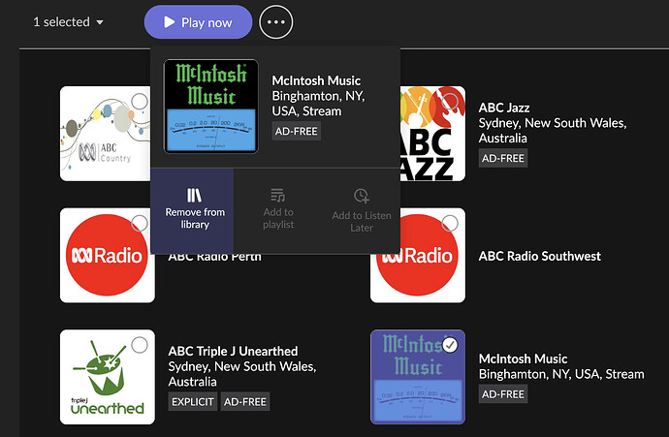Click 'Binghamton, NY, USA, Stream' in the grid
Image resolution: width=669 pixels, height=437 pixels.
point(561,374)
